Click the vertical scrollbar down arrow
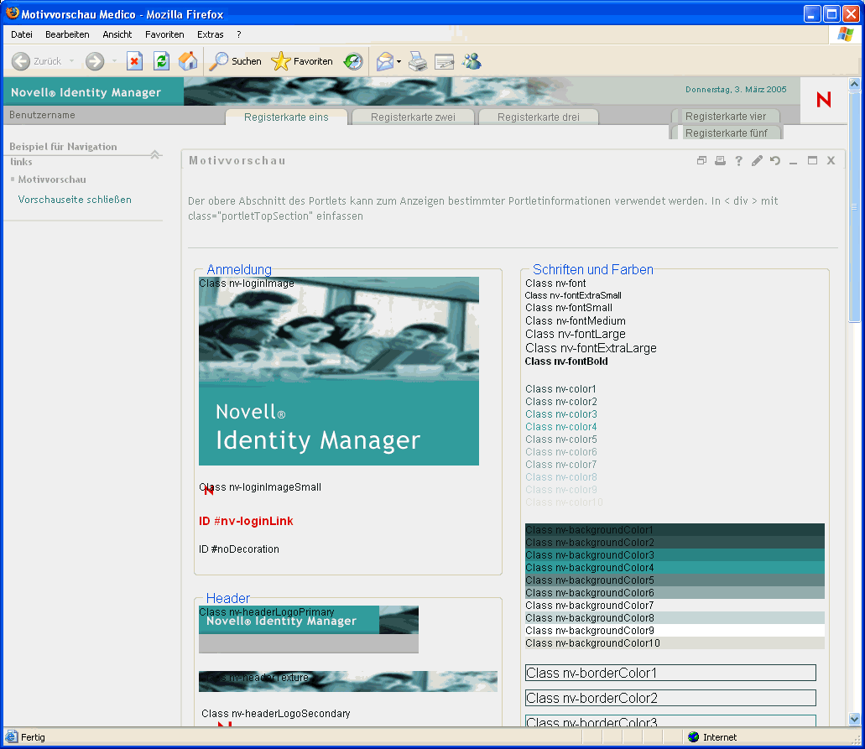This screenshot has height=749, width=865. click(x=854, y=719)
